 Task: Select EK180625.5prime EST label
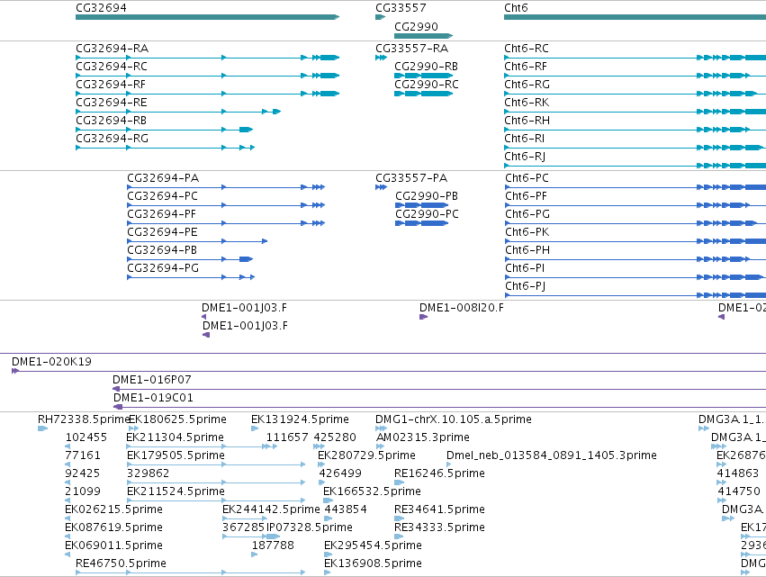pos(178,419)
